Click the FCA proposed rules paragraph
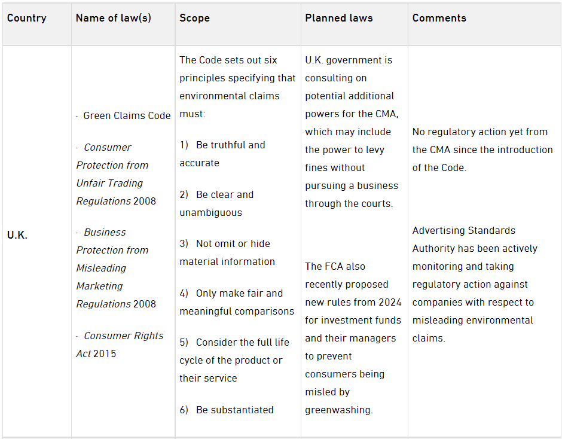The image size is (562, 439). (353, 338)
